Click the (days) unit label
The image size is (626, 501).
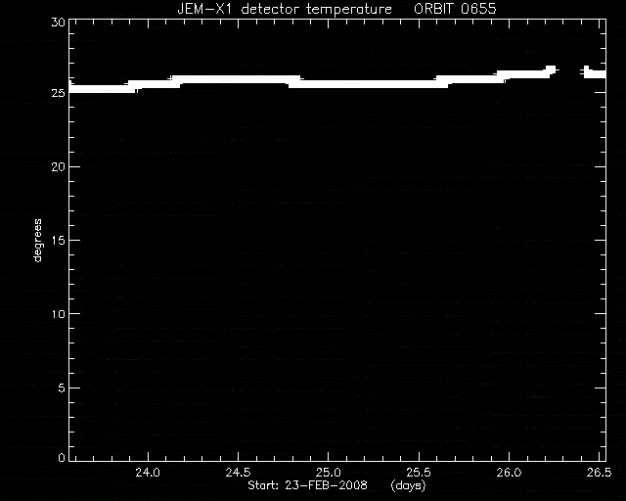[x=408, y=485]
